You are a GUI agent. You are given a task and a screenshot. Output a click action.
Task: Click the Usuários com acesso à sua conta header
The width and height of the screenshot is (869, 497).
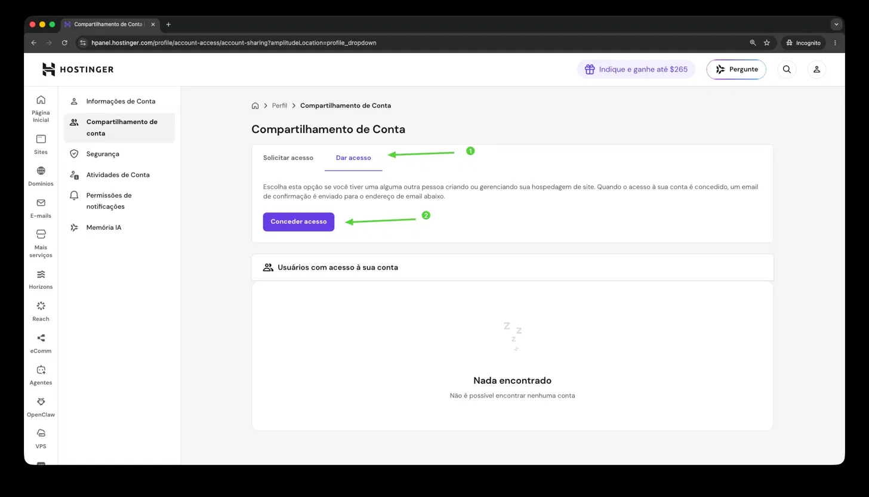coord(512,267)
